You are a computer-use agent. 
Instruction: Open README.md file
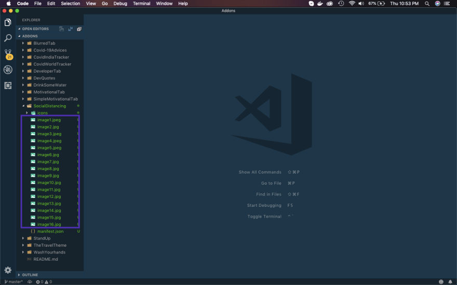[x=46, y=259]
